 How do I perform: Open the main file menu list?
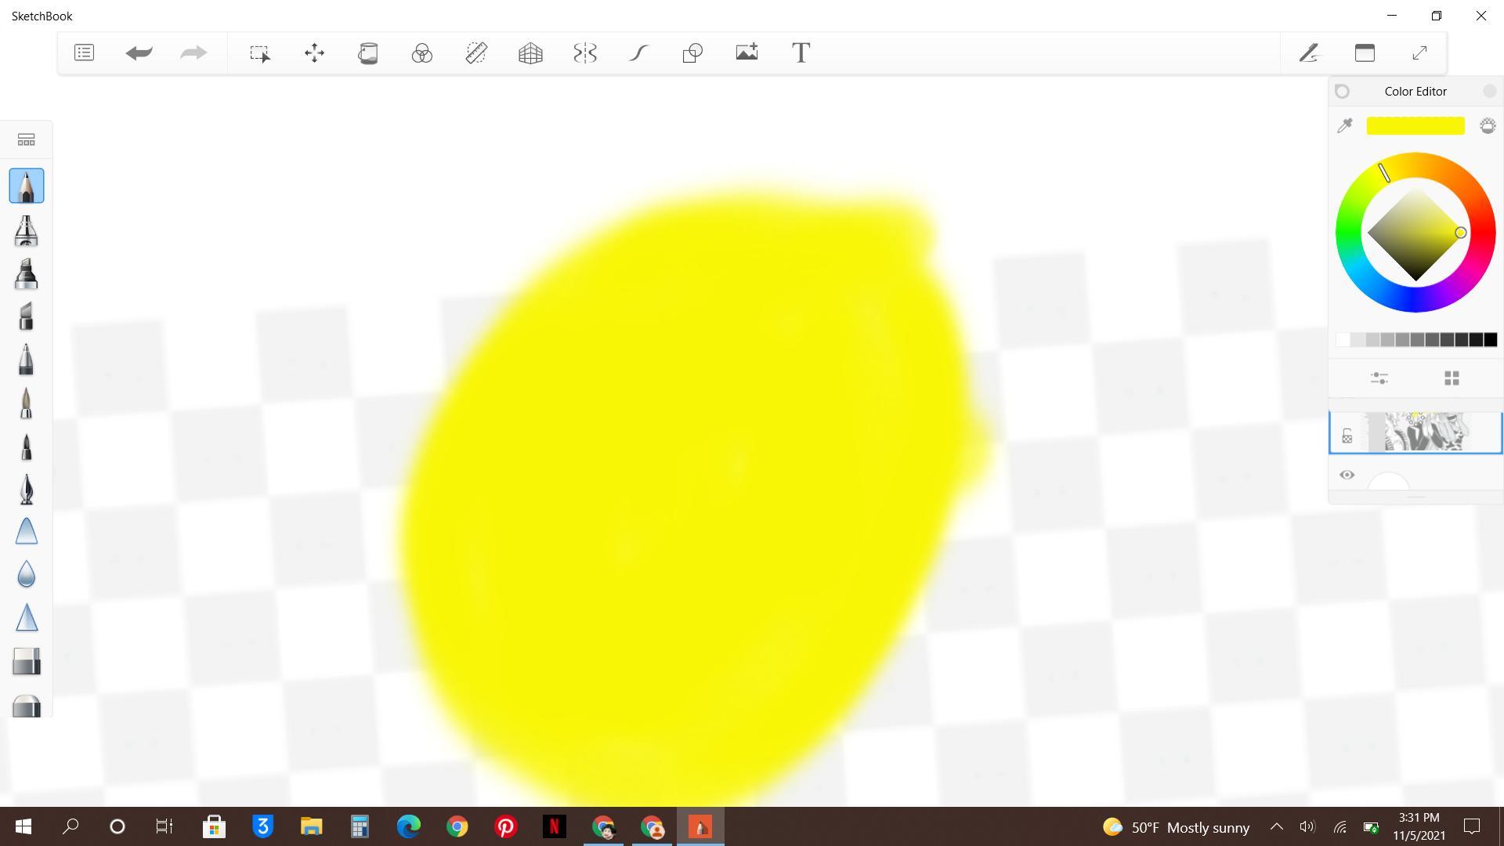pos(84,53)
